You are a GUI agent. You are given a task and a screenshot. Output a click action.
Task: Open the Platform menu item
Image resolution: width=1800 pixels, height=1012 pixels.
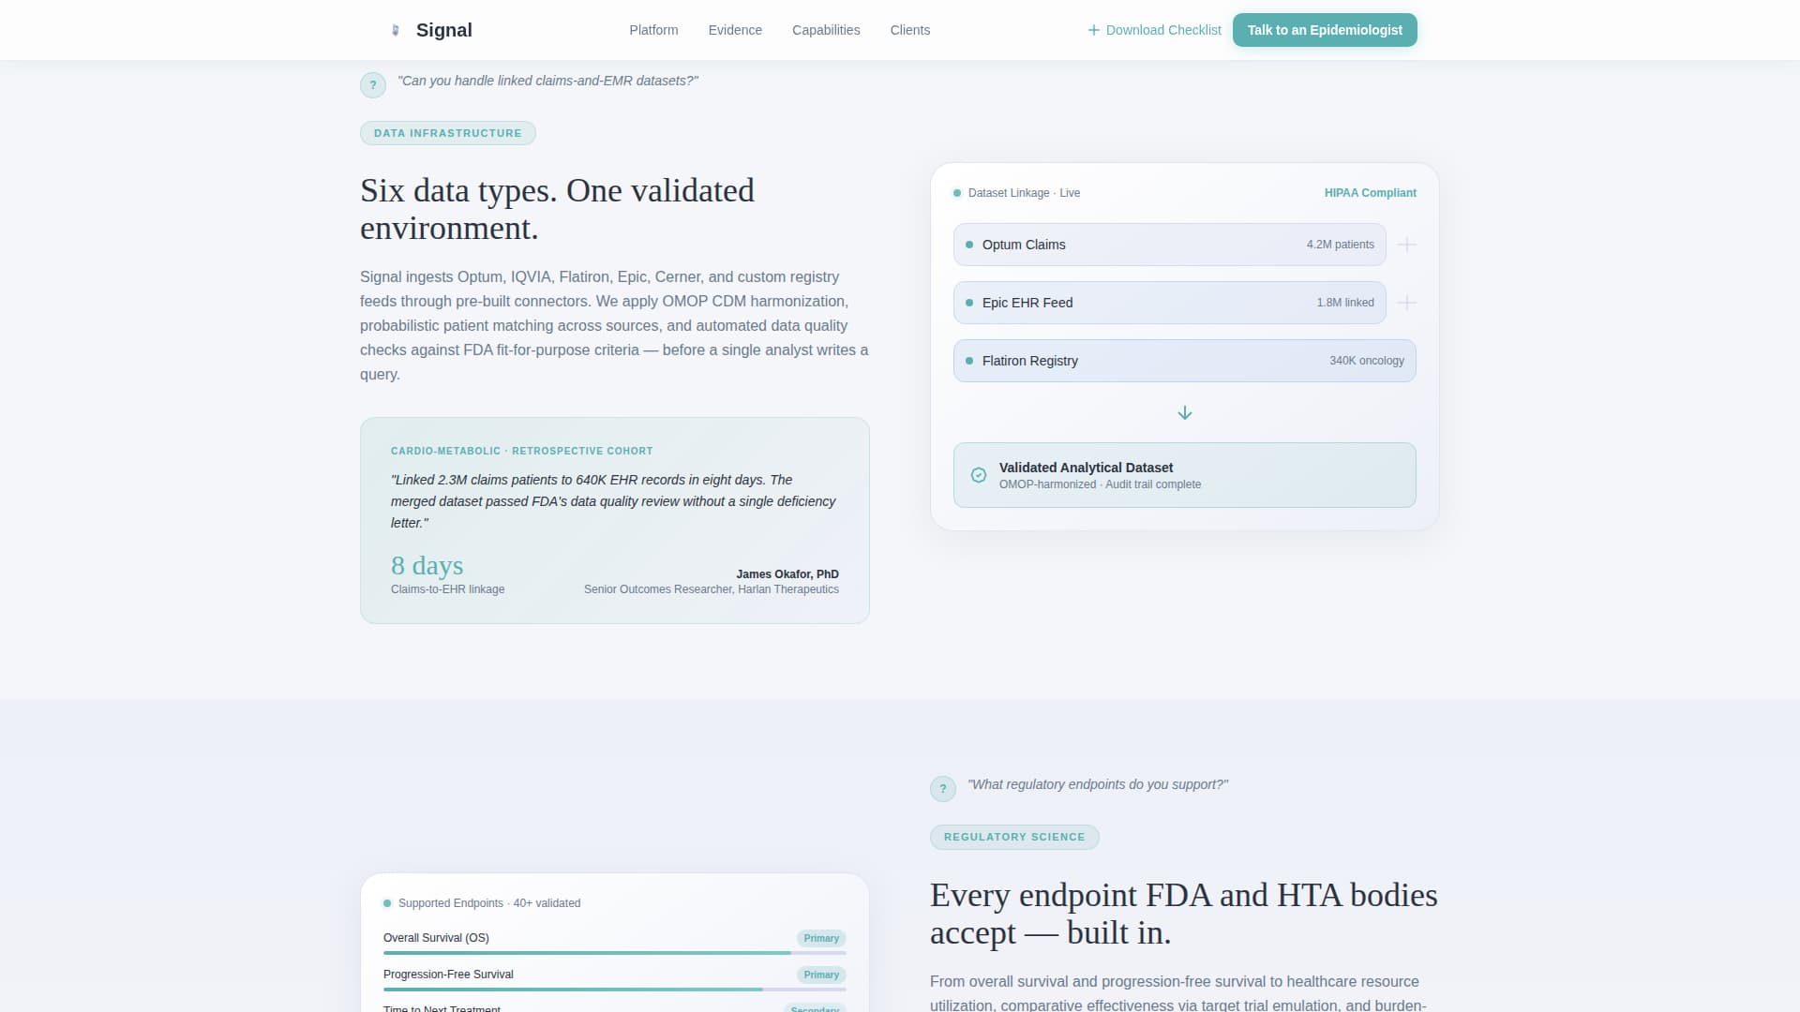(653, 30)
